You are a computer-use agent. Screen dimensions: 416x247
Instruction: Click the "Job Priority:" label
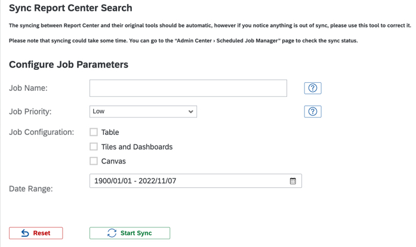30,112
